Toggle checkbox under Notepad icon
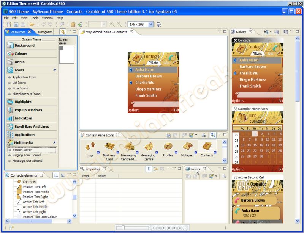304x233 pixels. [196, 152]
